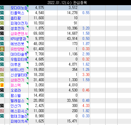
Task: Open 오로라 from the list
Action: [16, 90]
